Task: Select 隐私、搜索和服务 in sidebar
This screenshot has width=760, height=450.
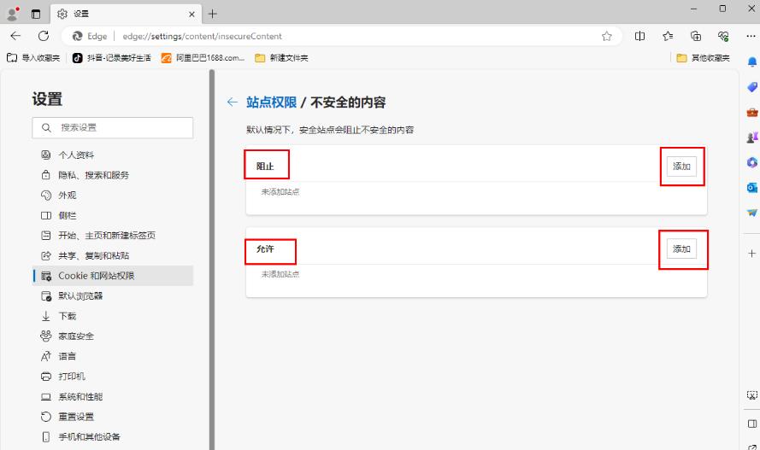Action: tap(113, 175)
